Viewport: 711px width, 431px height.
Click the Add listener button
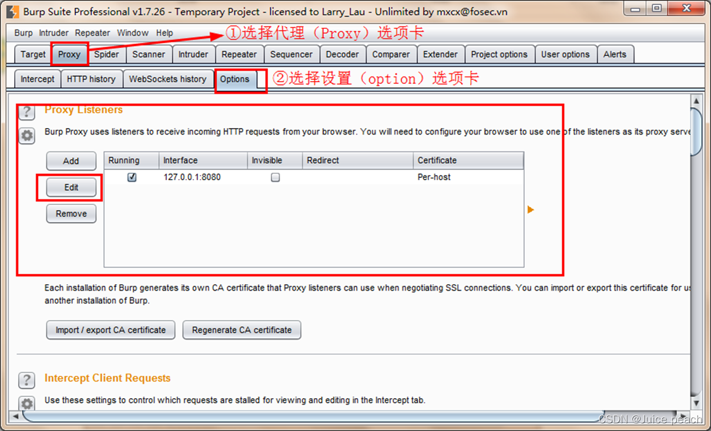[71, 161]
